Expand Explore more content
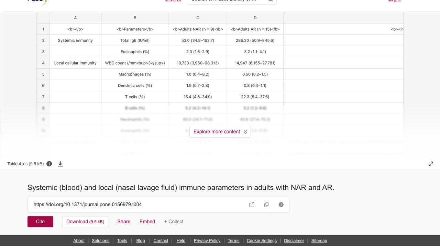 (x=220, y=132)
